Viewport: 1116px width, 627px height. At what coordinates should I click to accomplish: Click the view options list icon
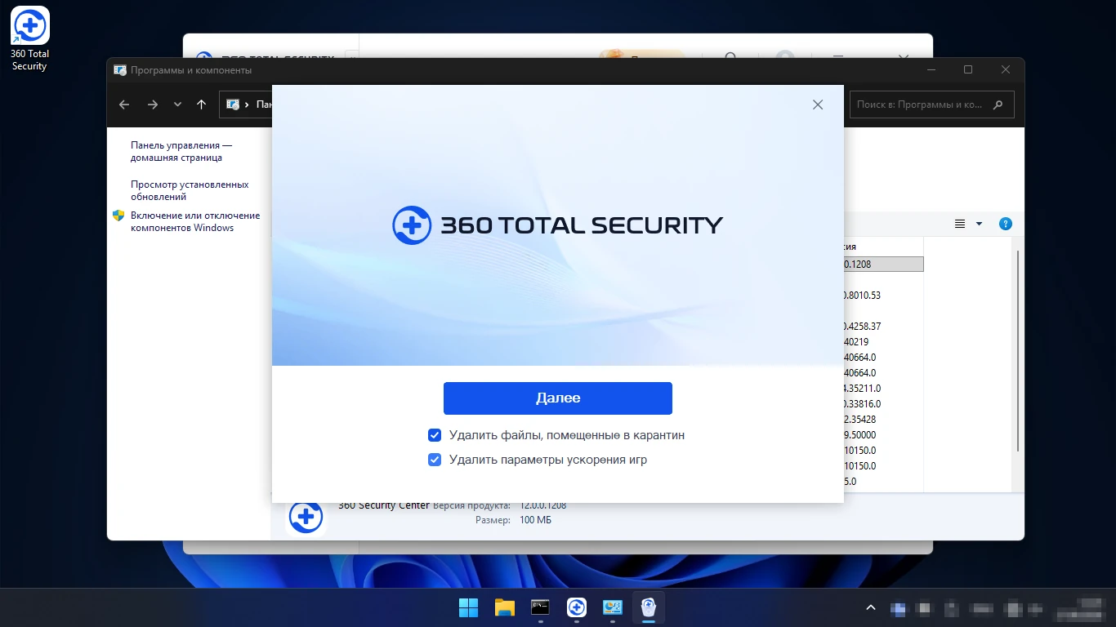point(960,224)
